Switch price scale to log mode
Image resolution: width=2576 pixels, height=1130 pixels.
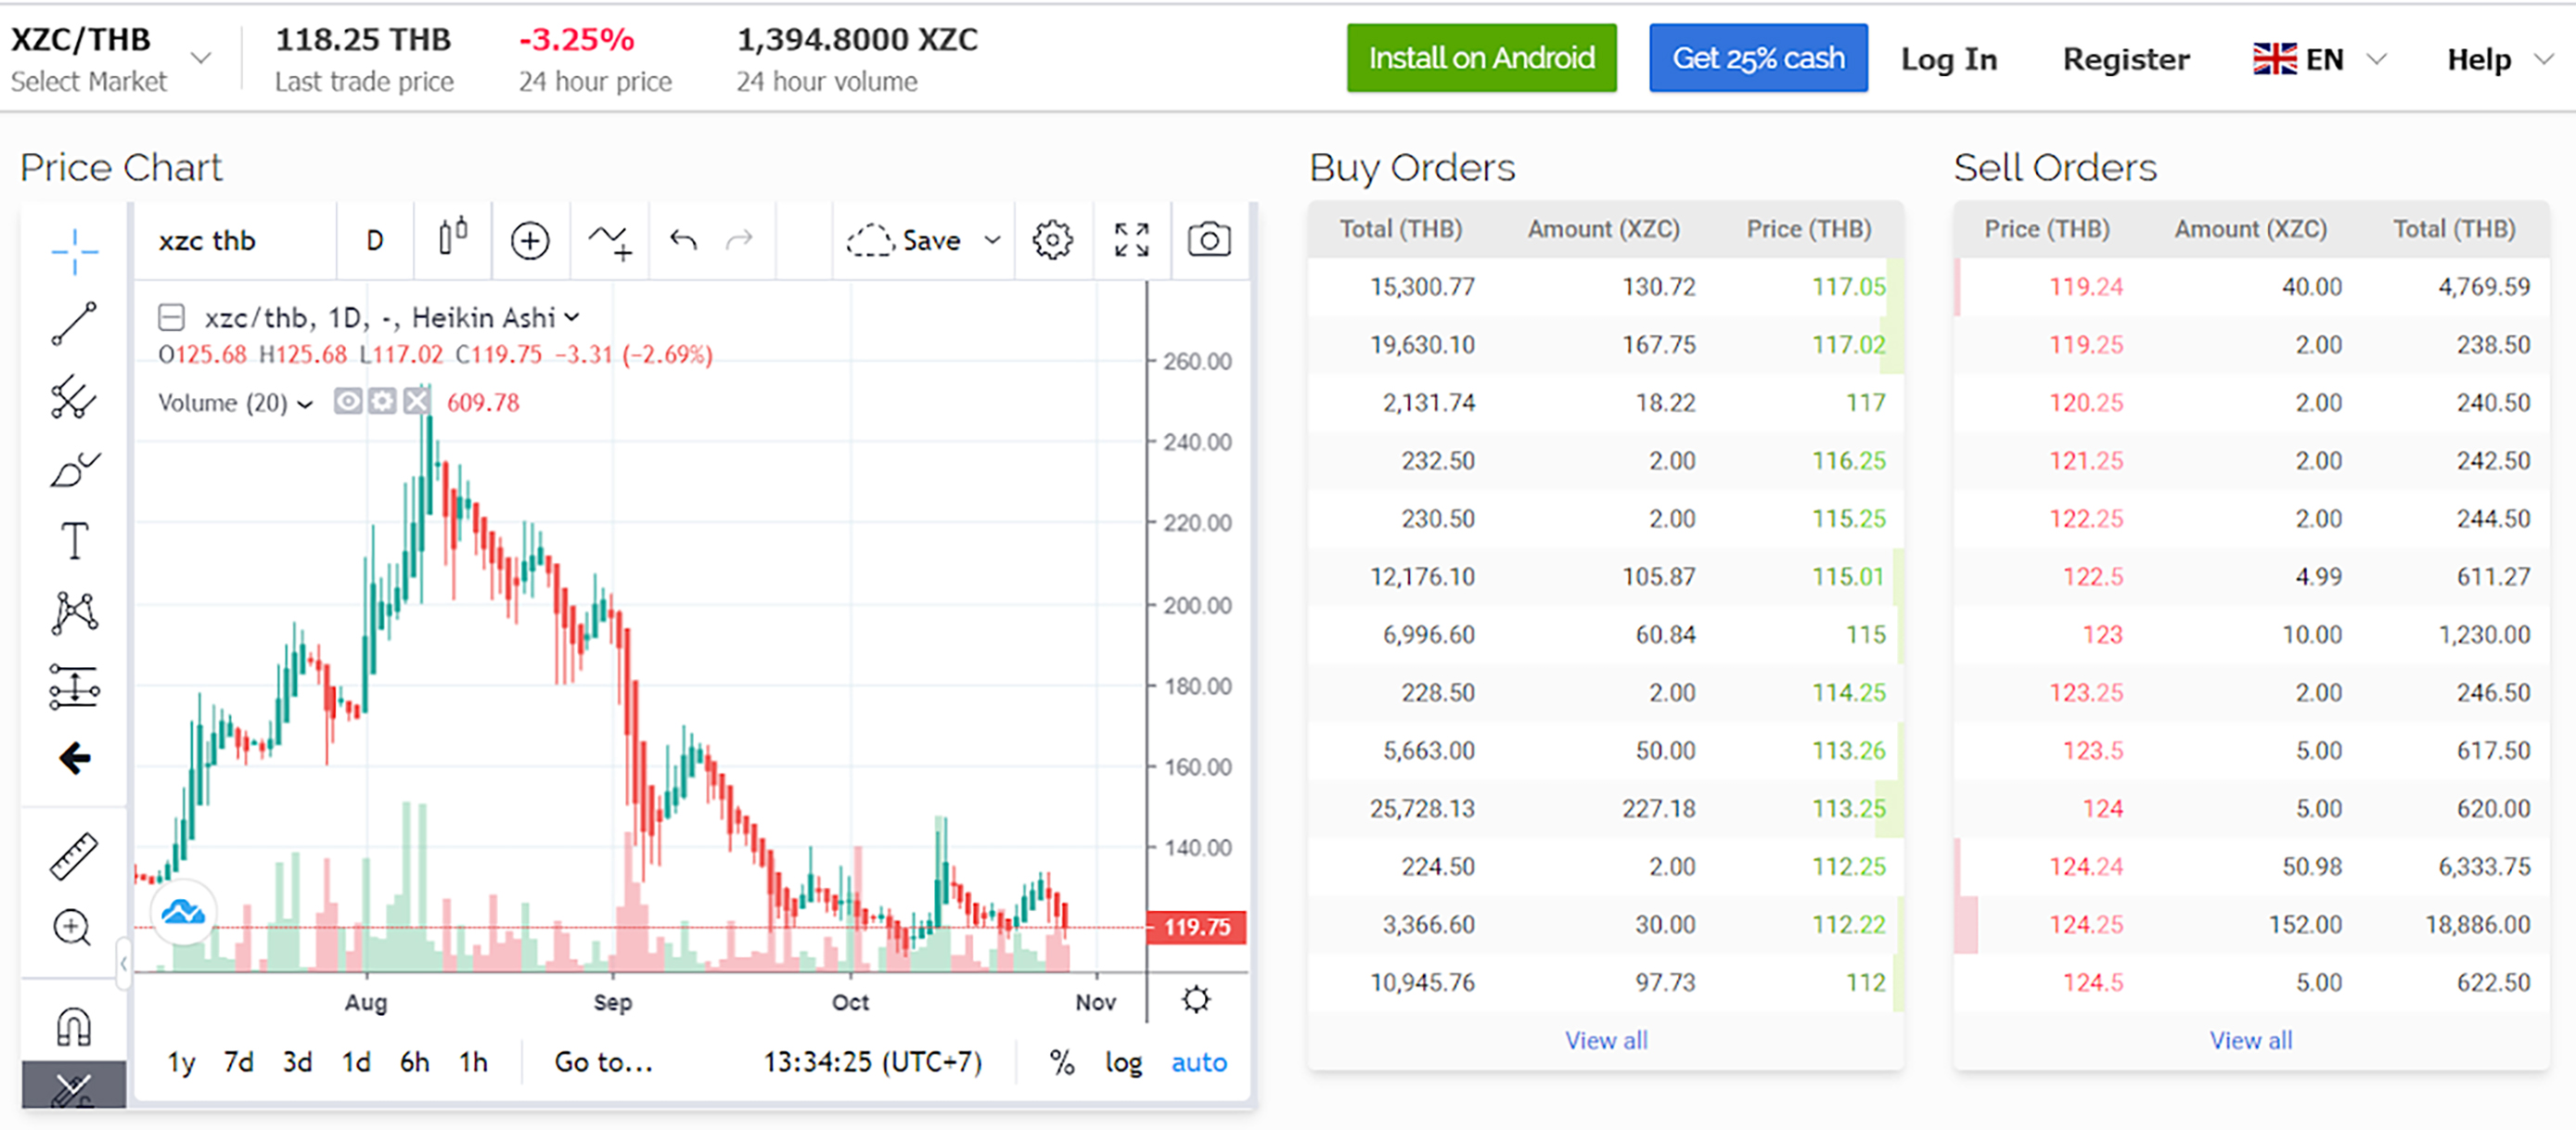click(1122, 1062)
